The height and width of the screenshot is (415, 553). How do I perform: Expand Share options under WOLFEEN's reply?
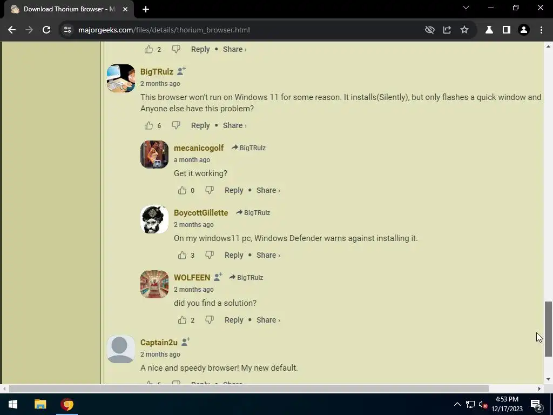(x=268, y=320)
